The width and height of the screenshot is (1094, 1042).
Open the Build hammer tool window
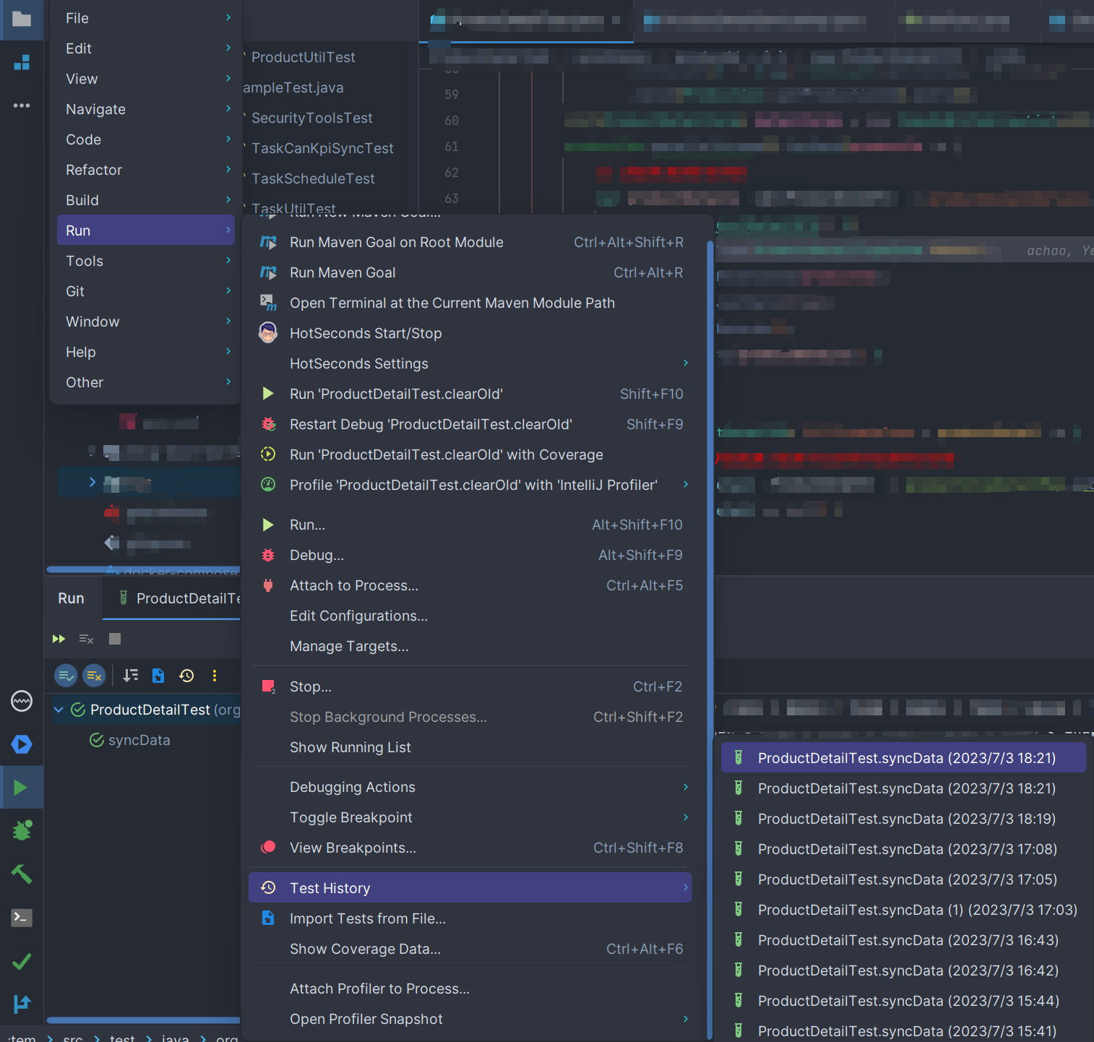21,874
